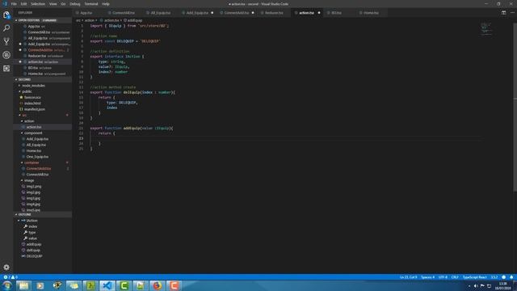The height and width of the screenshot is (291, 517).
Task: Click the unsaved dot on the ConnectAdd.tsx tab
Action: click(253, 13)
